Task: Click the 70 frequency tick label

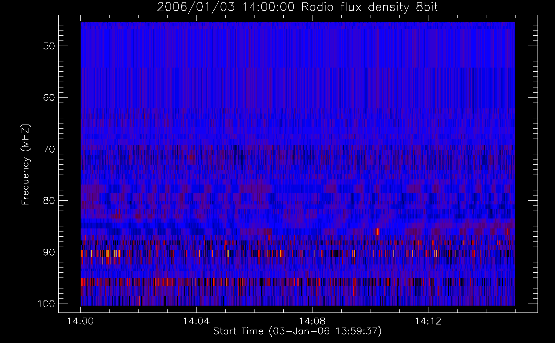Action: [49, 149]
